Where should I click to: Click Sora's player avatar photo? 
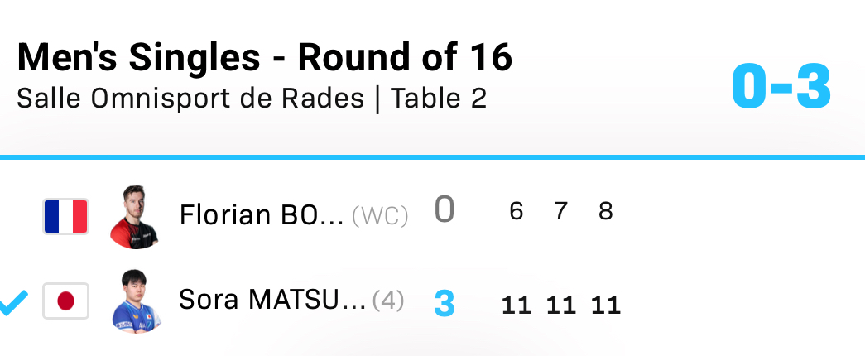click(136, 301)
